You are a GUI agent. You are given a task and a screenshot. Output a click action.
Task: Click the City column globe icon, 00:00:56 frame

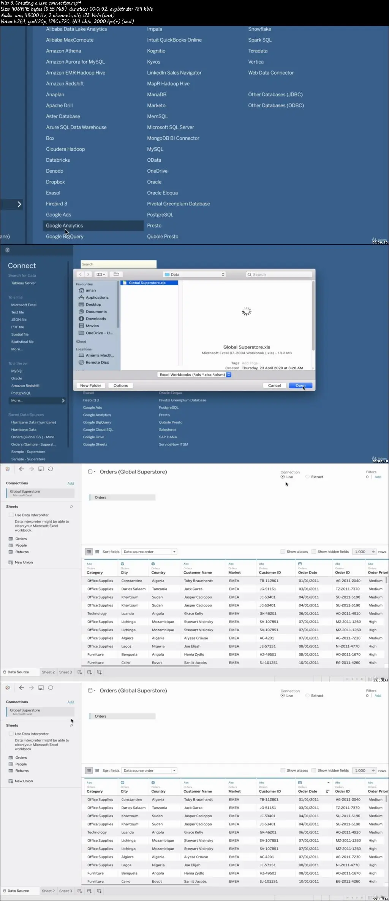(x=122, y=564)
